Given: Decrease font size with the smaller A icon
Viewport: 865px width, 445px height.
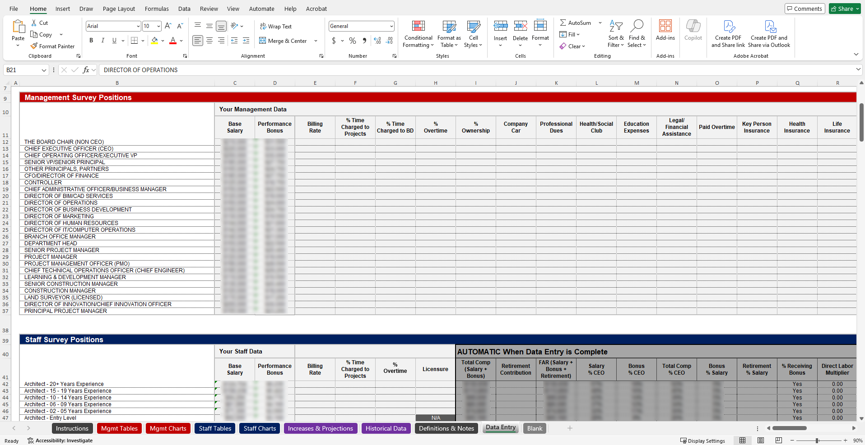Looking at the screenshot, I should (x=180, y=26).
